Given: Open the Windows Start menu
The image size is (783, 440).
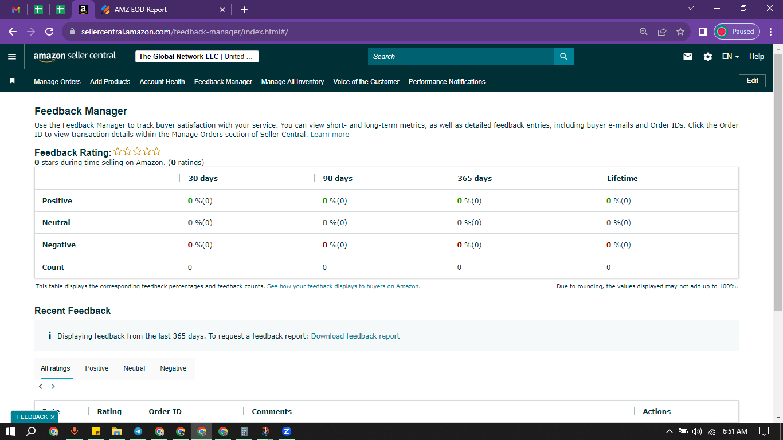Looking at the screenshot, I should tap(10, 431).
